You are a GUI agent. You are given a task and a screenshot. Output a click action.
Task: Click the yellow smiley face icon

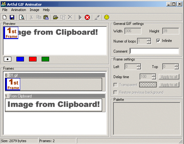107,17
